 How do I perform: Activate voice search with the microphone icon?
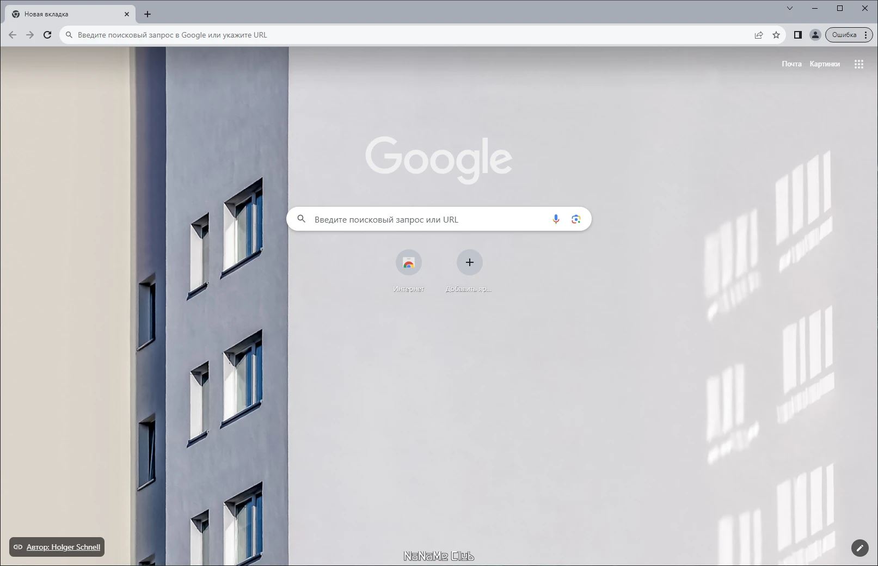556,219
